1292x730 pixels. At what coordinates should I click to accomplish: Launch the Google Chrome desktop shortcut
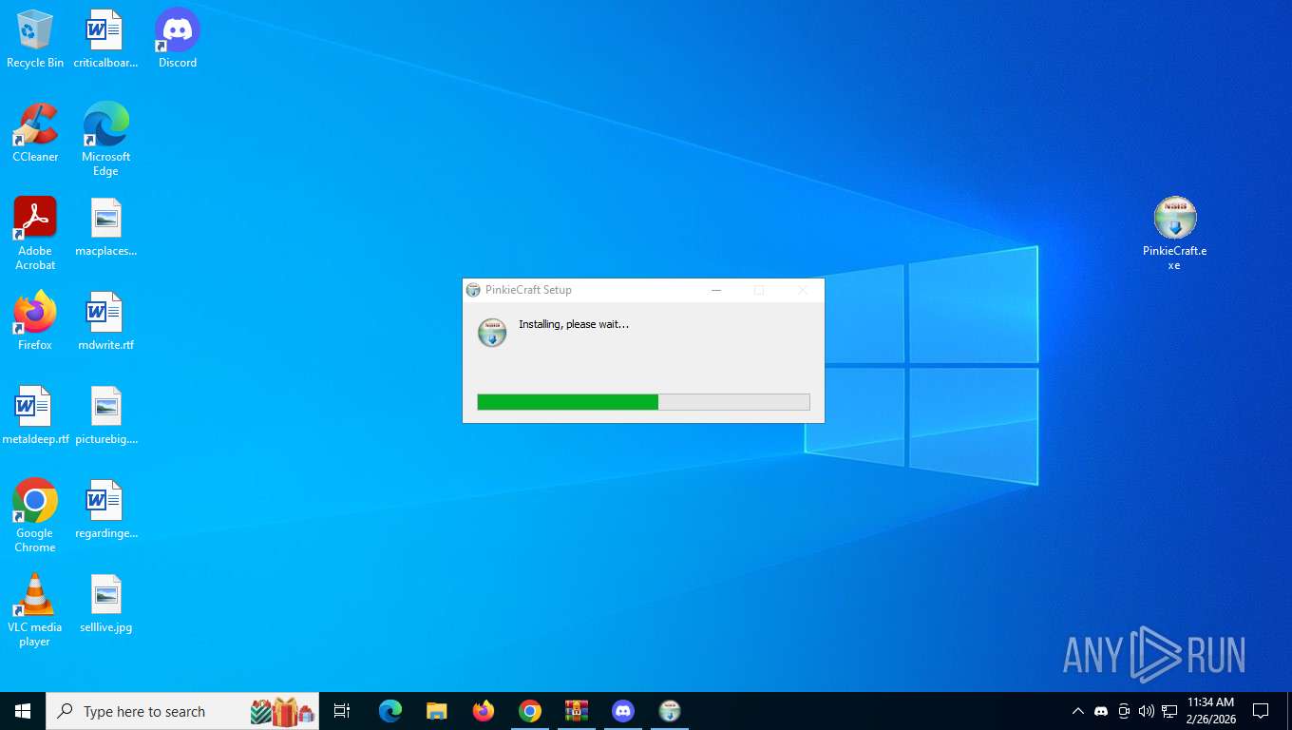coord(35,516)
